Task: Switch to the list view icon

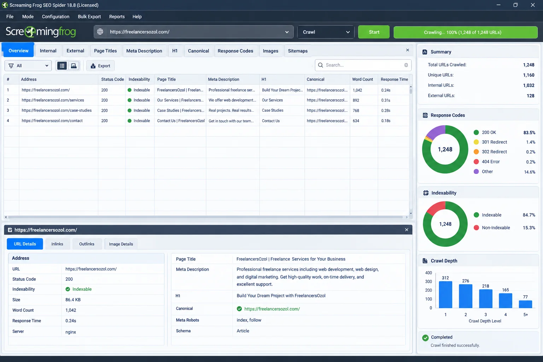Action: pos(62,66)
